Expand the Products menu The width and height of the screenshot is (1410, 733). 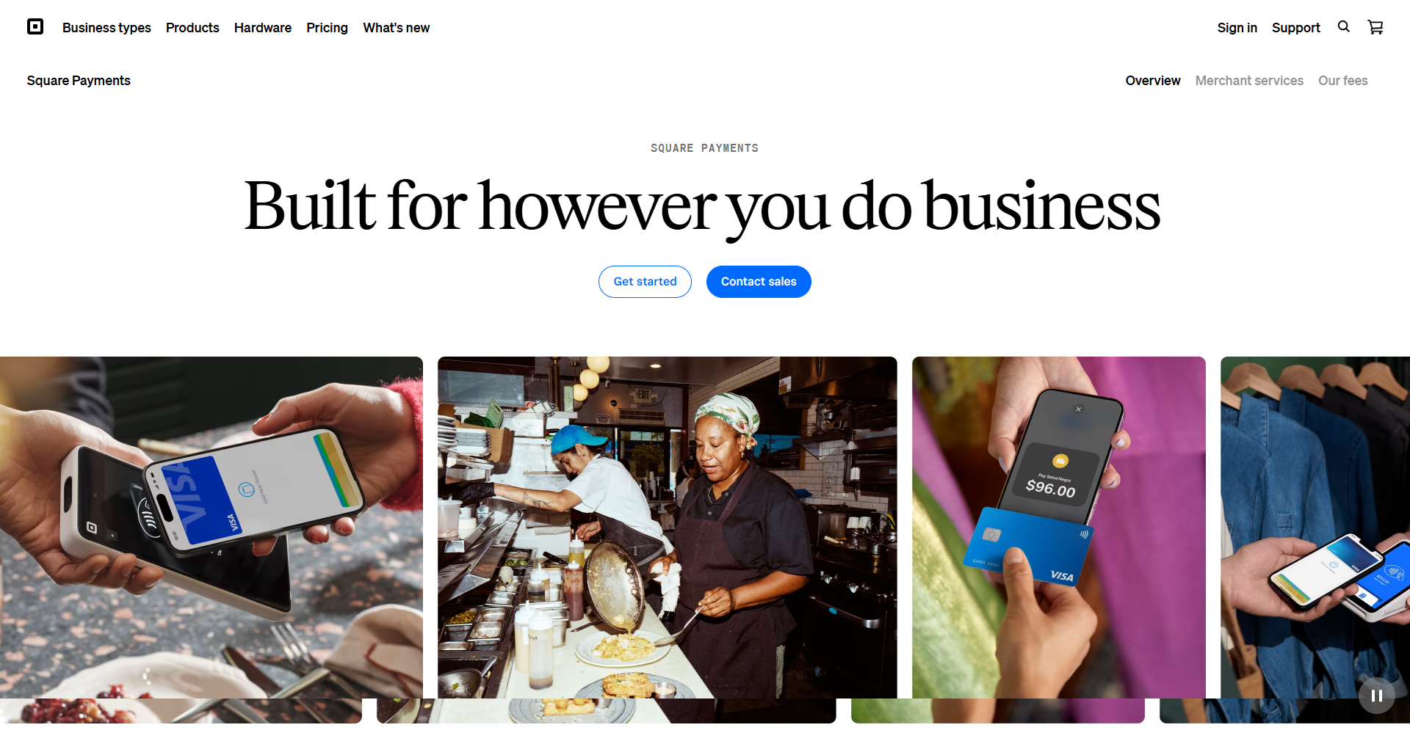click(192, 28)
